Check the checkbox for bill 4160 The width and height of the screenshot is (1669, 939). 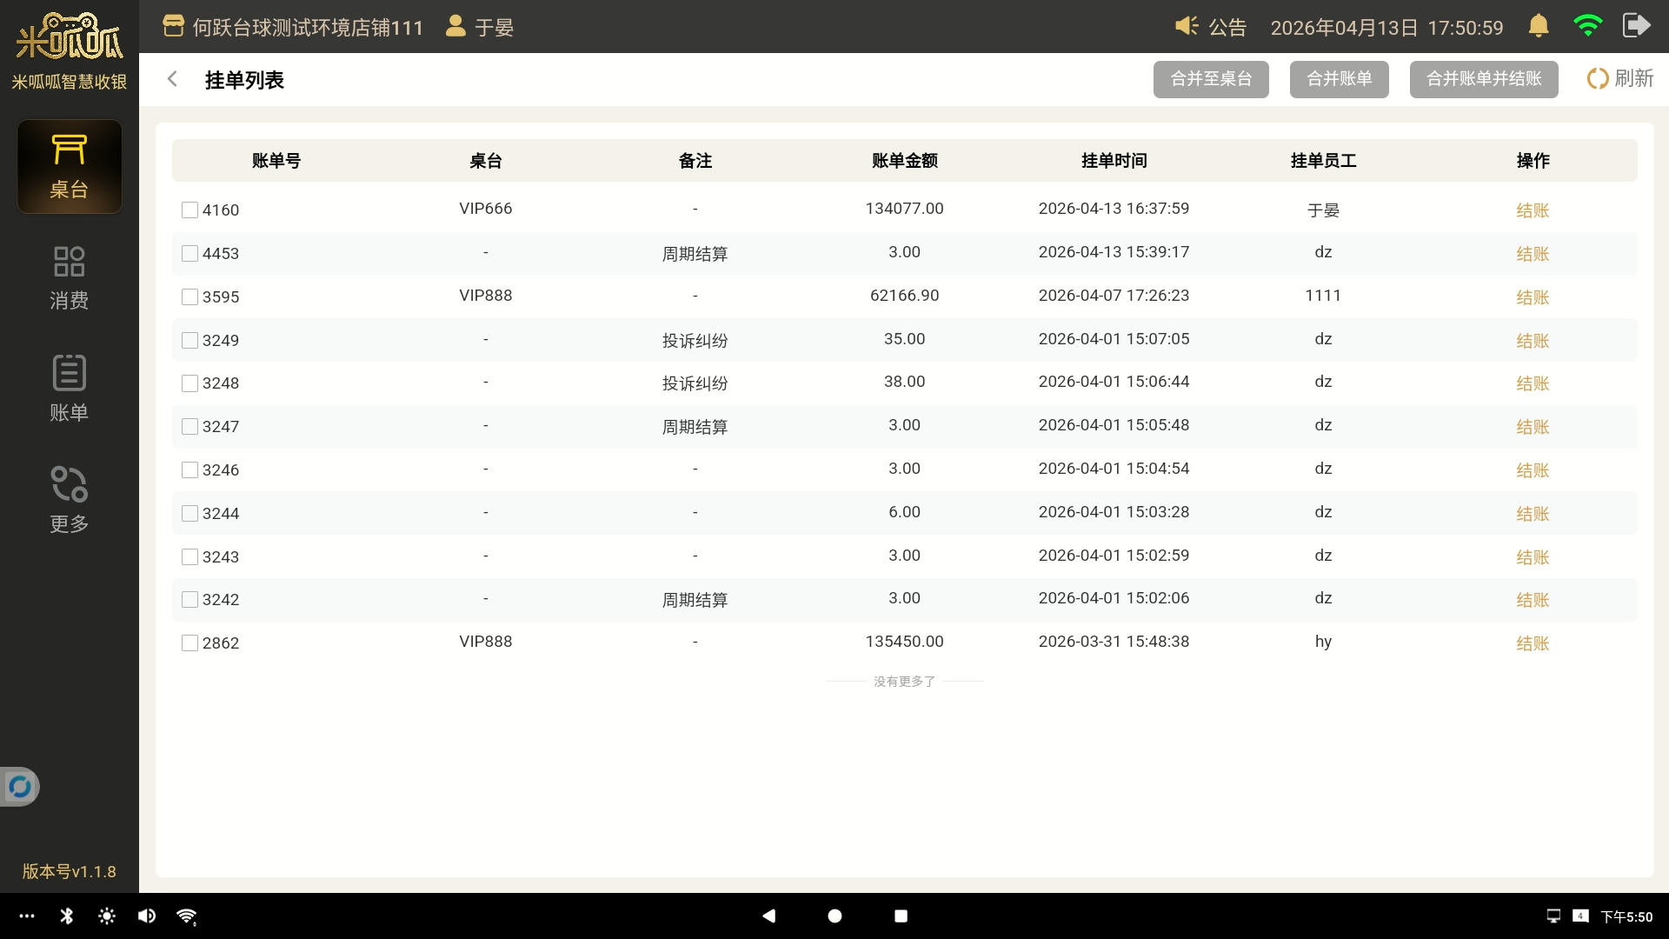190,210
